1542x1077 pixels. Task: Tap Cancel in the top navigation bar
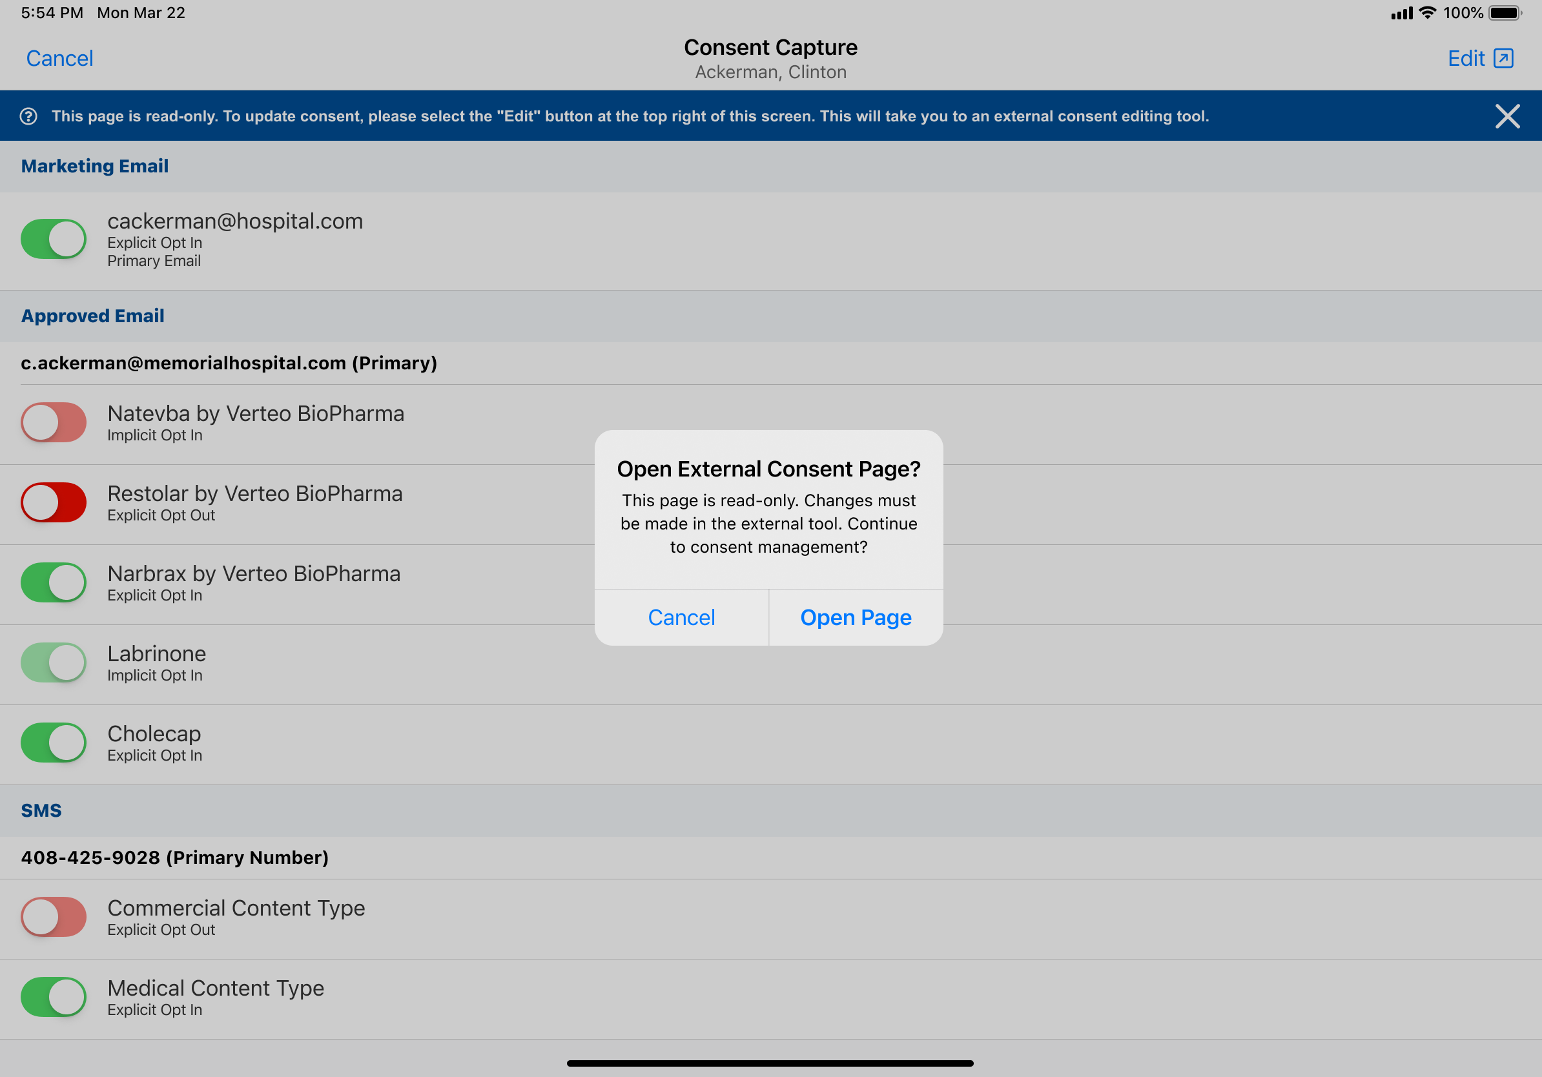tap(60, 58)
